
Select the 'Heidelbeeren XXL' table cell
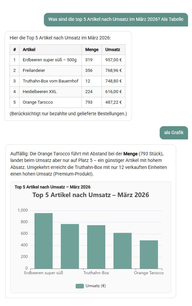coord(50,92)
